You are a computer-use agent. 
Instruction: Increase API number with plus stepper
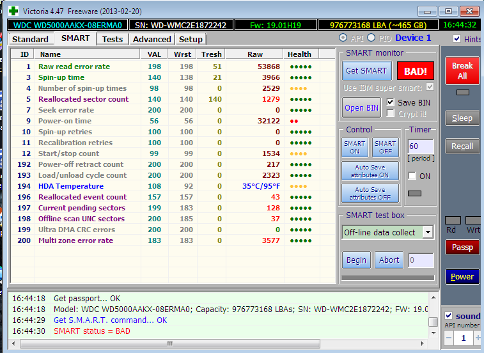478,338
